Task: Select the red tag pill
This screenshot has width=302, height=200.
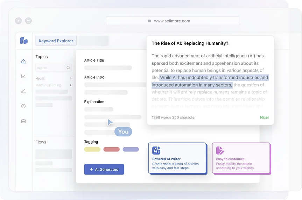Action: click(x=111, y=149)
